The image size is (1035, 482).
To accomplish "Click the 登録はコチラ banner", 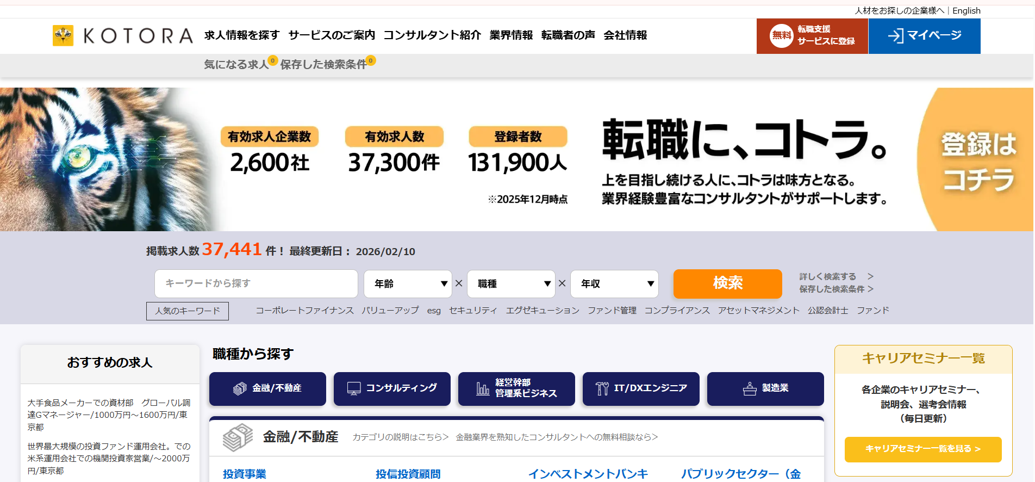I will coord(978,162).
